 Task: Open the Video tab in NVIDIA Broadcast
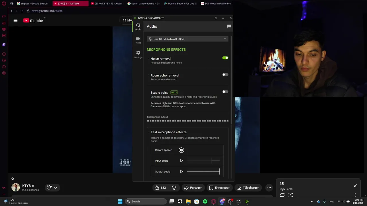pos(138,40)
